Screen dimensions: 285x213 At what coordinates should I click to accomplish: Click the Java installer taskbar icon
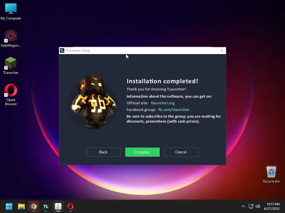pos(58,206)
